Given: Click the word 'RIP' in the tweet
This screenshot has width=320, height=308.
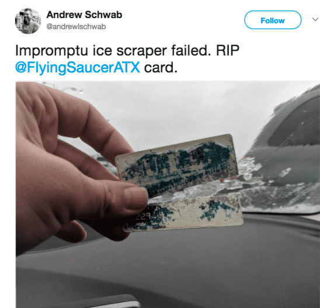Looking at the screenshot, I should [x=228, y=50].
